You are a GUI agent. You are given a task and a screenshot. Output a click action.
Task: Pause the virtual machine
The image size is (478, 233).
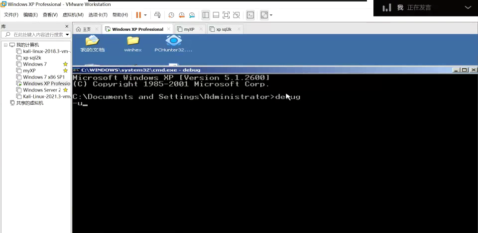tap(138, 15)
